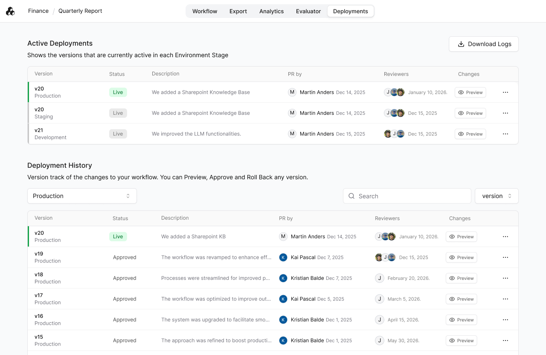Switch to the Analytics tab

click(x=271, y=11)
